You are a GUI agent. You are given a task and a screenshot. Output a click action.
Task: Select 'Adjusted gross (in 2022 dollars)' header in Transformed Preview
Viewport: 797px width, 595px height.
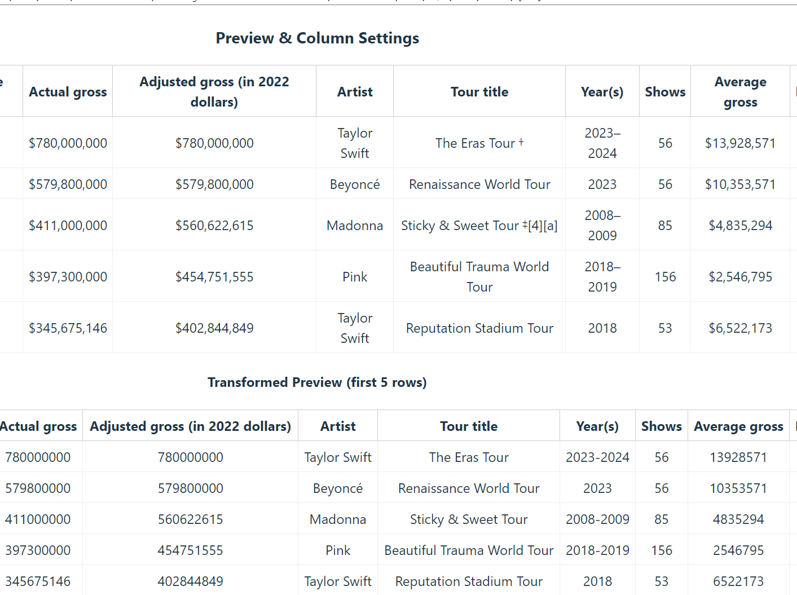191,426
